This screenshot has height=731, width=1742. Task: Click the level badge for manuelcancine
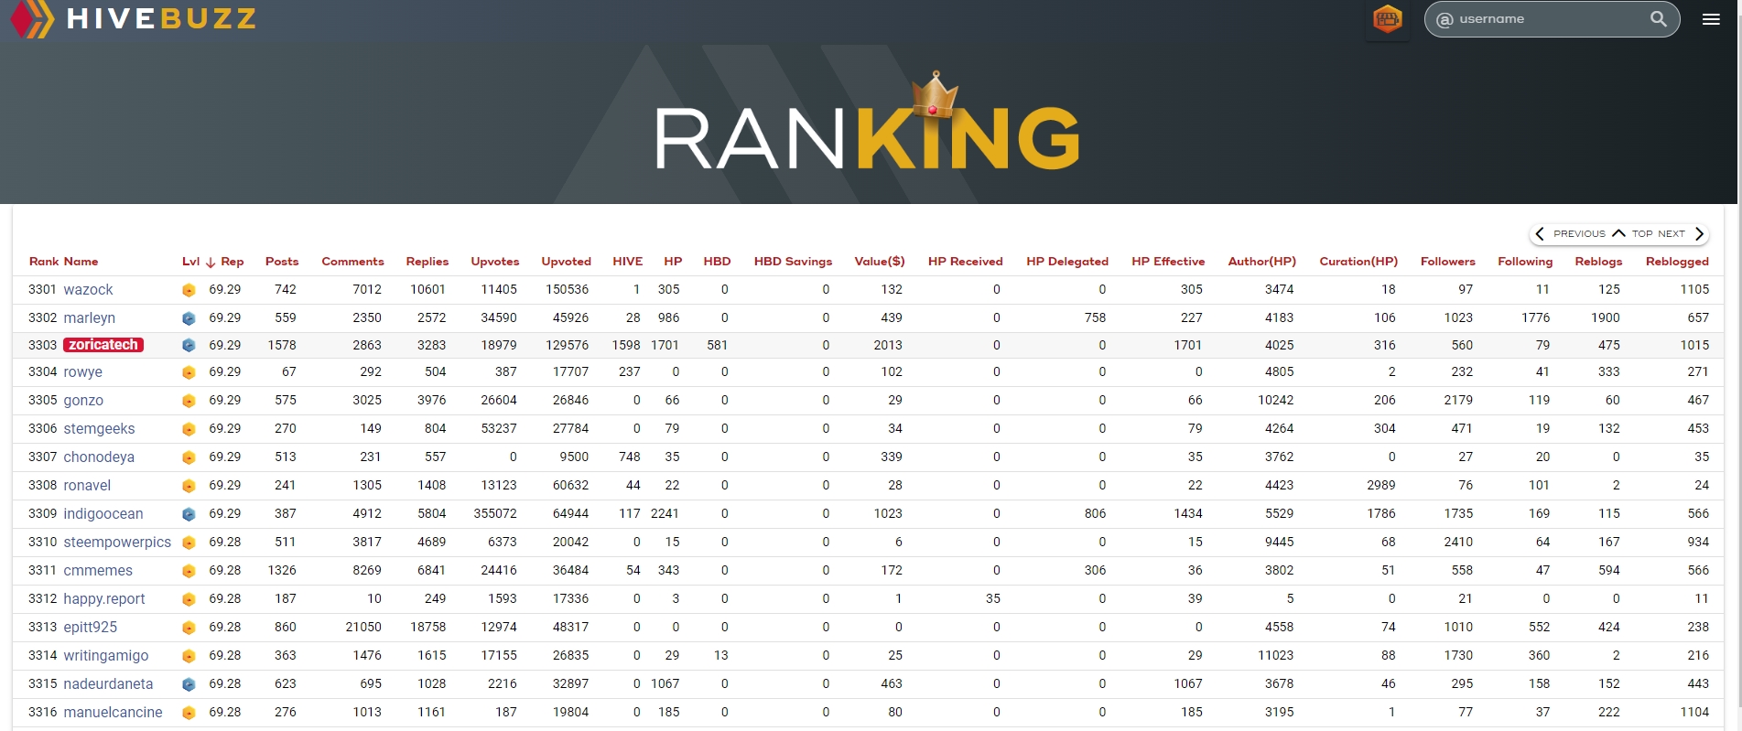click(x=189, y=713)
